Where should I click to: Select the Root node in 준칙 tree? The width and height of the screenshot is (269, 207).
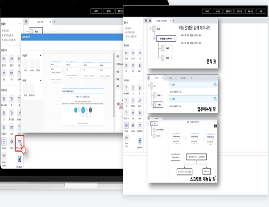coord(158,29)
